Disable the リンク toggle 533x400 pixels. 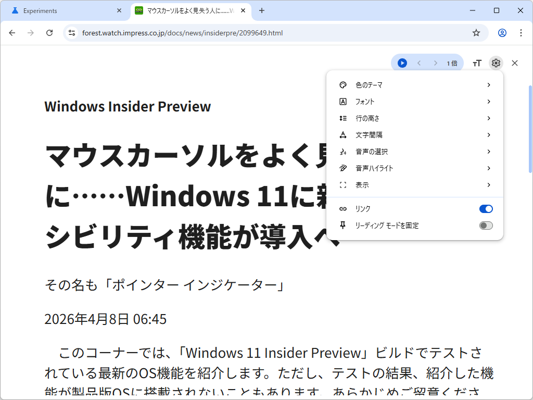tap(485, 208)
